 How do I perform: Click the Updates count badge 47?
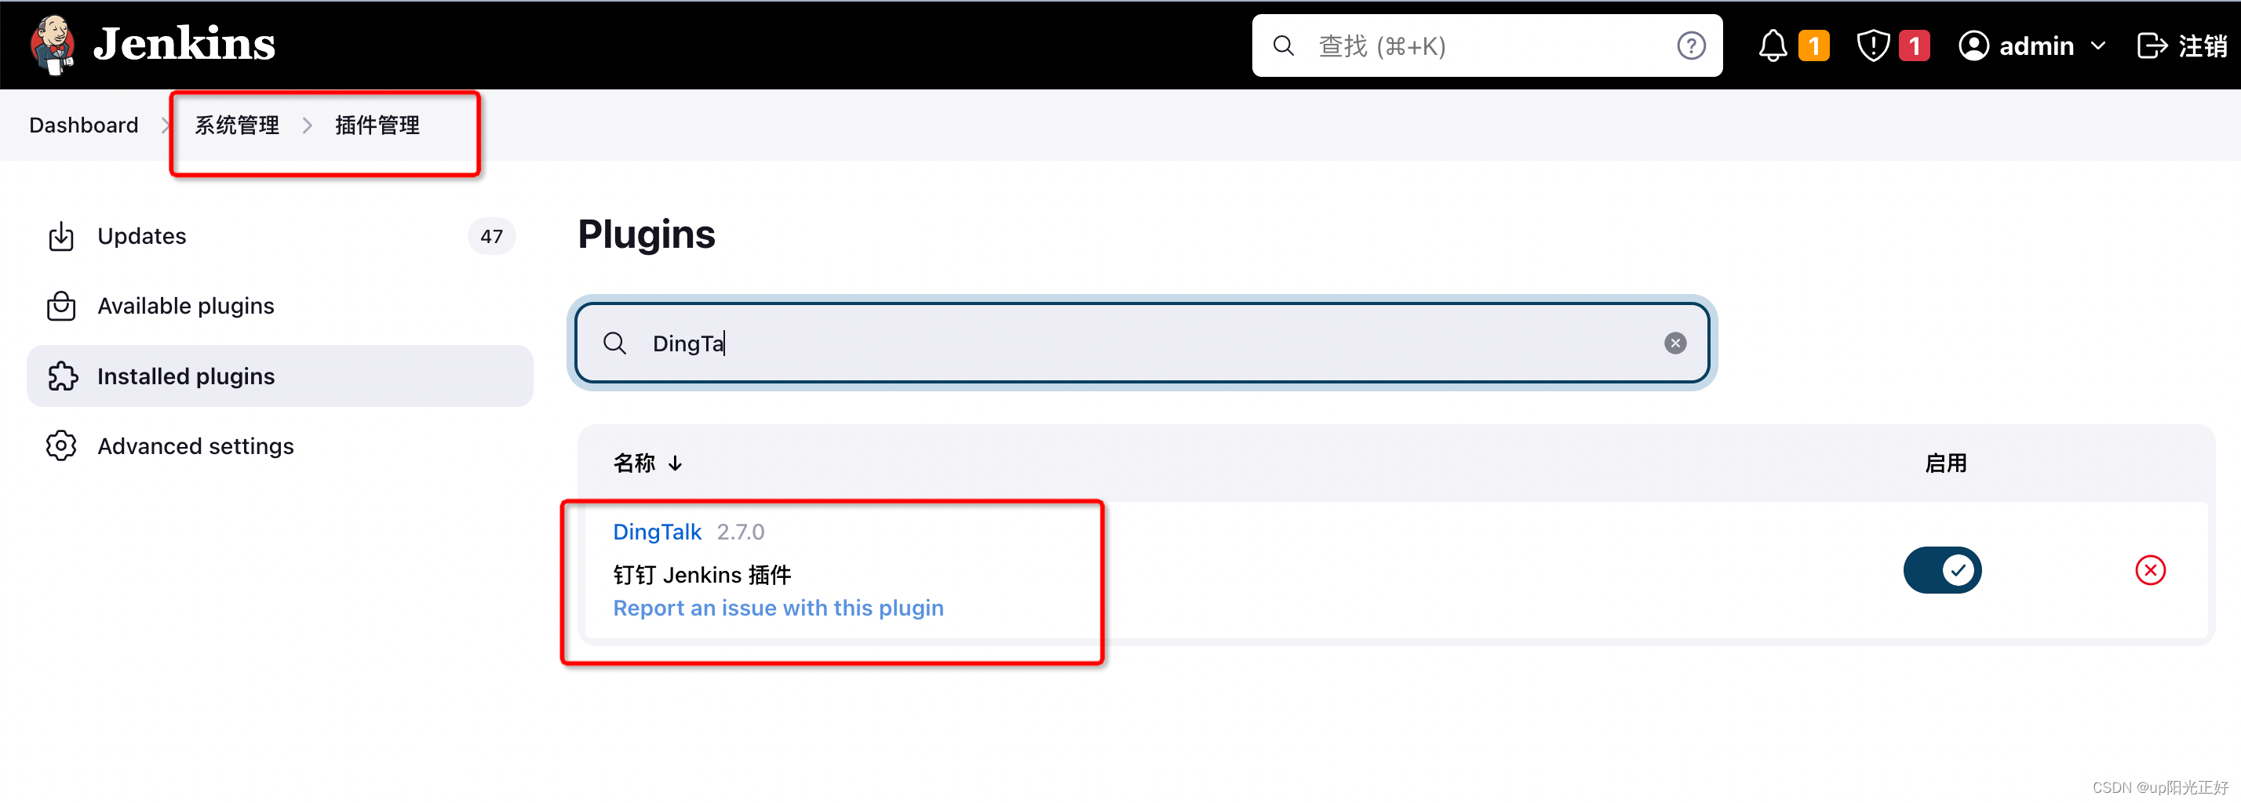pos(491,236)
